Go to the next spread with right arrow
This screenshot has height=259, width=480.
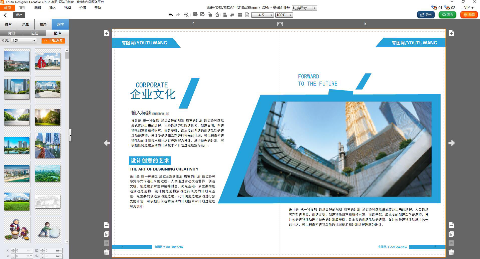(451, 143)
